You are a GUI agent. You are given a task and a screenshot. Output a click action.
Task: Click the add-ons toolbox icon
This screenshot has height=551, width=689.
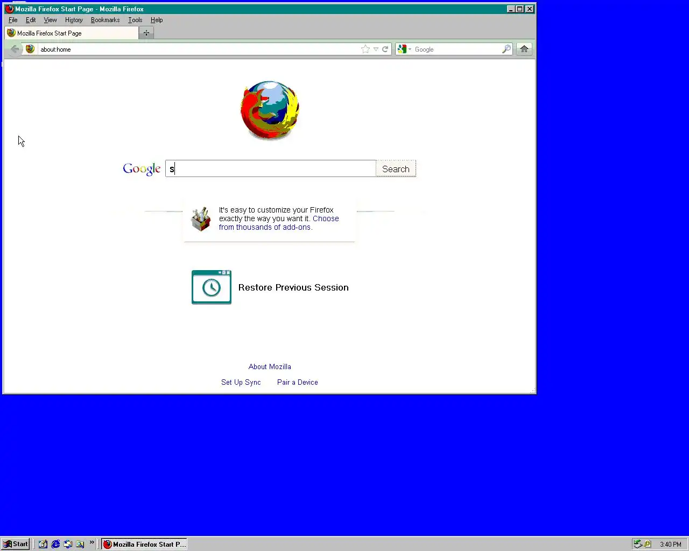201,219
